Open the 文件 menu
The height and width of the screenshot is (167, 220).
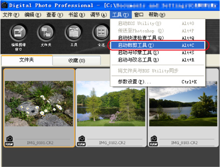(x=11, y=15)
